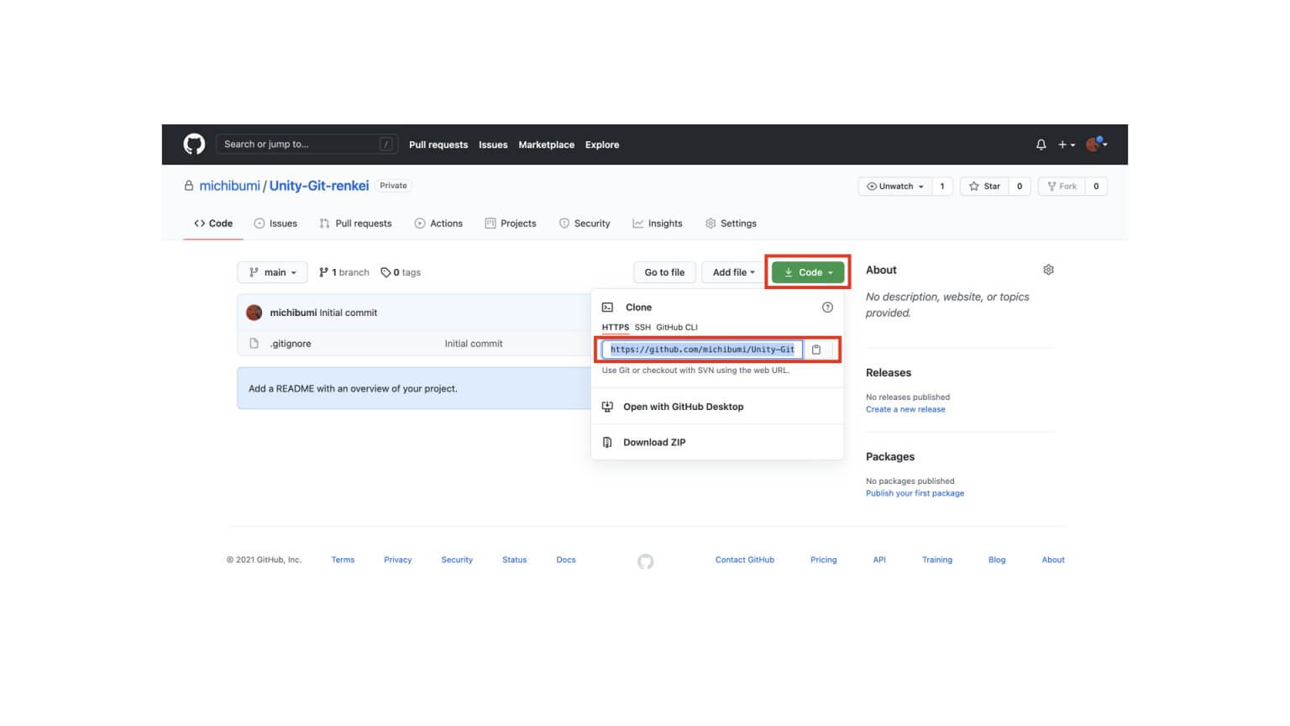Image resolution: width=1290 pixels, height=726 pixels.
Task: Click Download ZIP option
Action: (653, 442)
